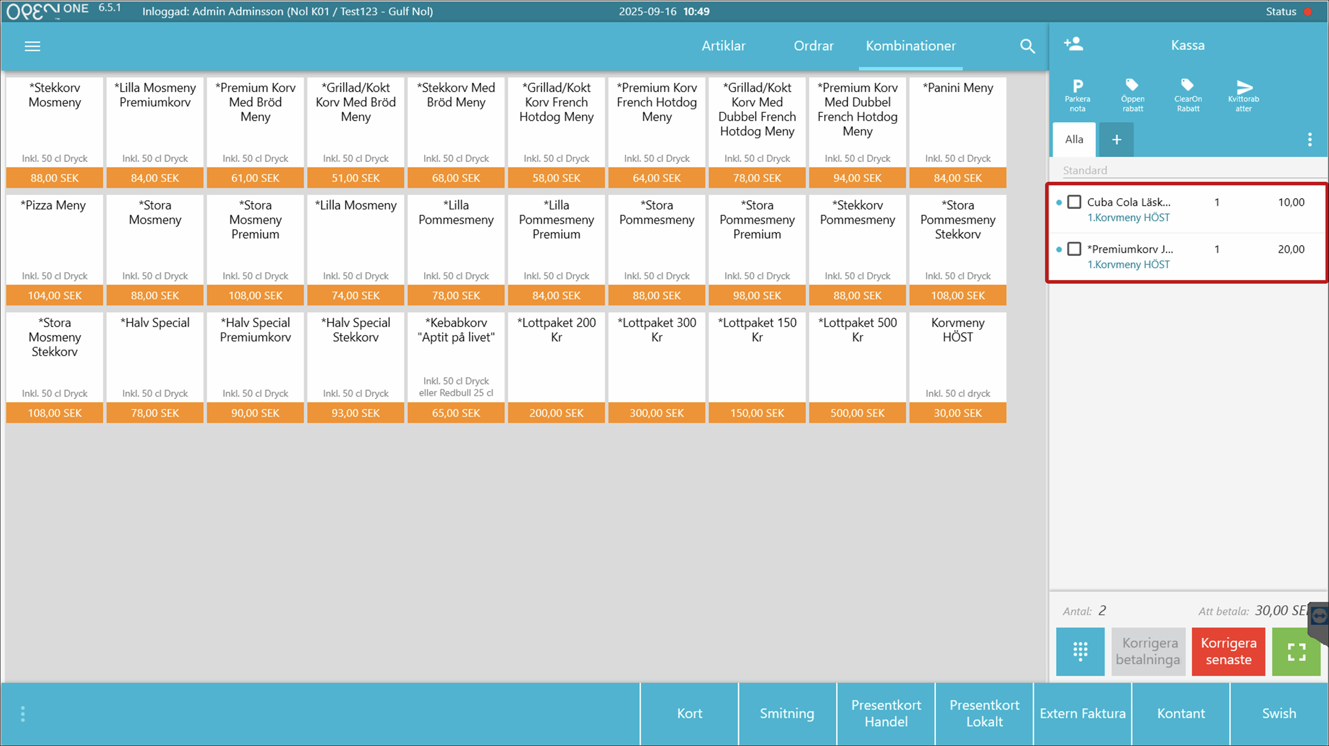Screen dimensions: 1329x746
Task: Check the Premiumkorv row checkbox
Action: [1074, 249]
